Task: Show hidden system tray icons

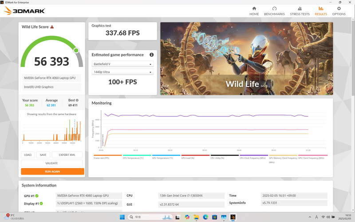Action: point(310,217)
